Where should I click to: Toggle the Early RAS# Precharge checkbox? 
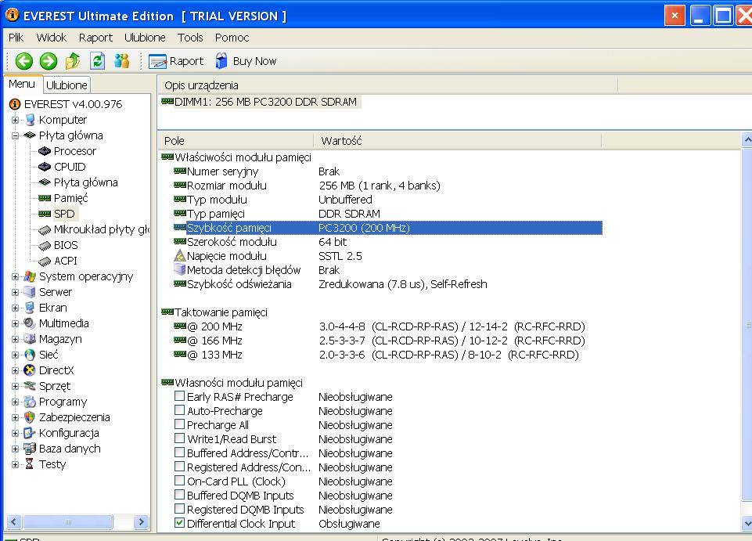[x=179, y=396]
